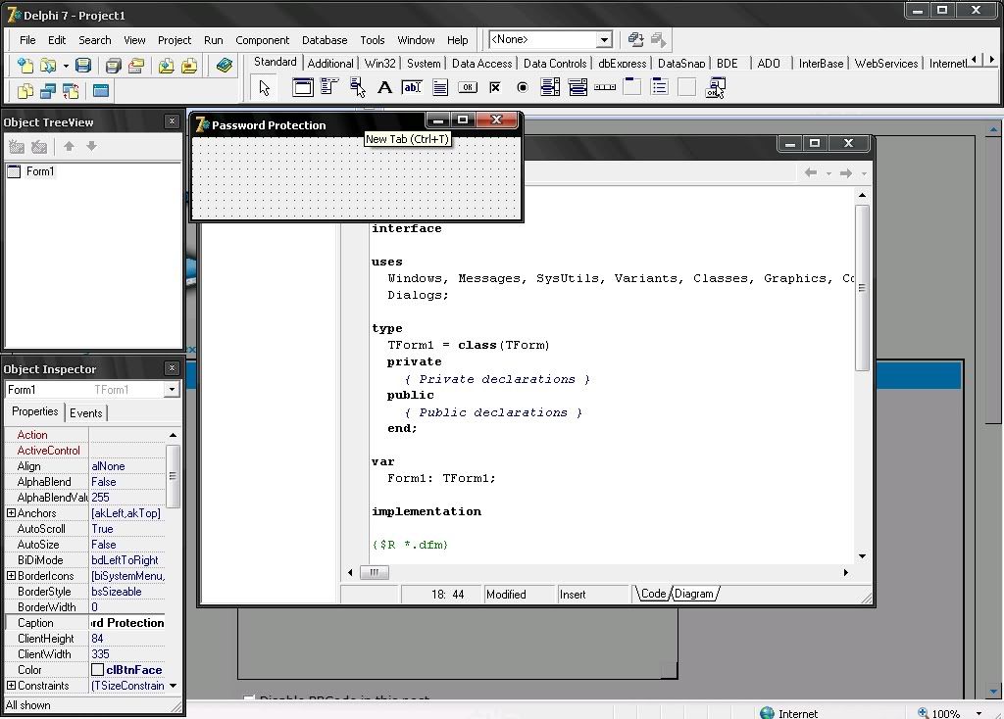Image resolution: width=1004 pixels, height=719 pixels.
Task: Switch to the Events tab
Action: (x=86, y=413)
